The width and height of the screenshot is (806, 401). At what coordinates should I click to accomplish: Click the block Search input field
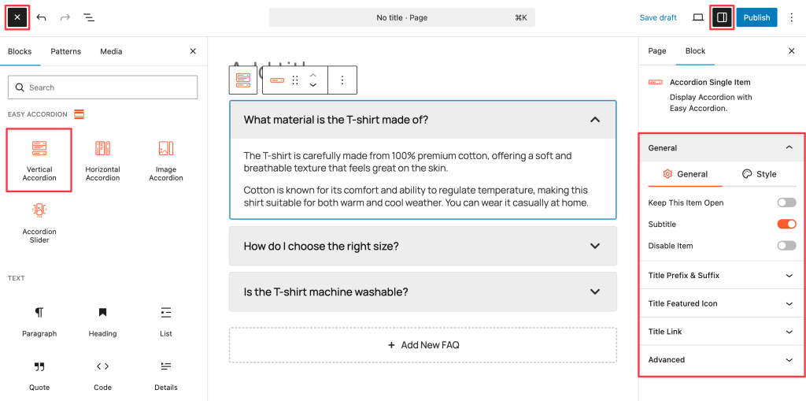pyautogui.click(x=102, y=87)
